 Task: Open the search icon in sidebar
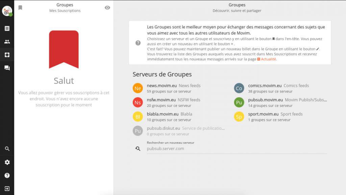coord(7,149)
